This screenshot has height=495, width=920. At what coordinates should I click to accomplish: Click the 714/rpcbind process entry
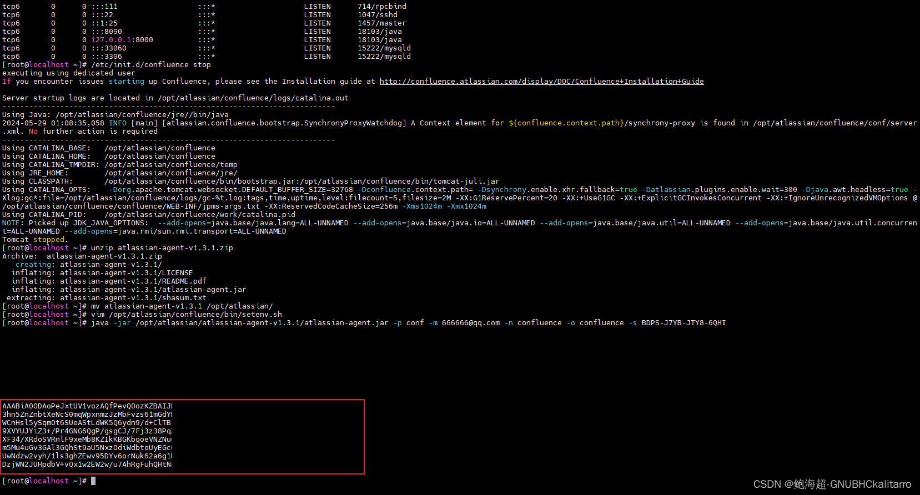click(x=382, y=7)
